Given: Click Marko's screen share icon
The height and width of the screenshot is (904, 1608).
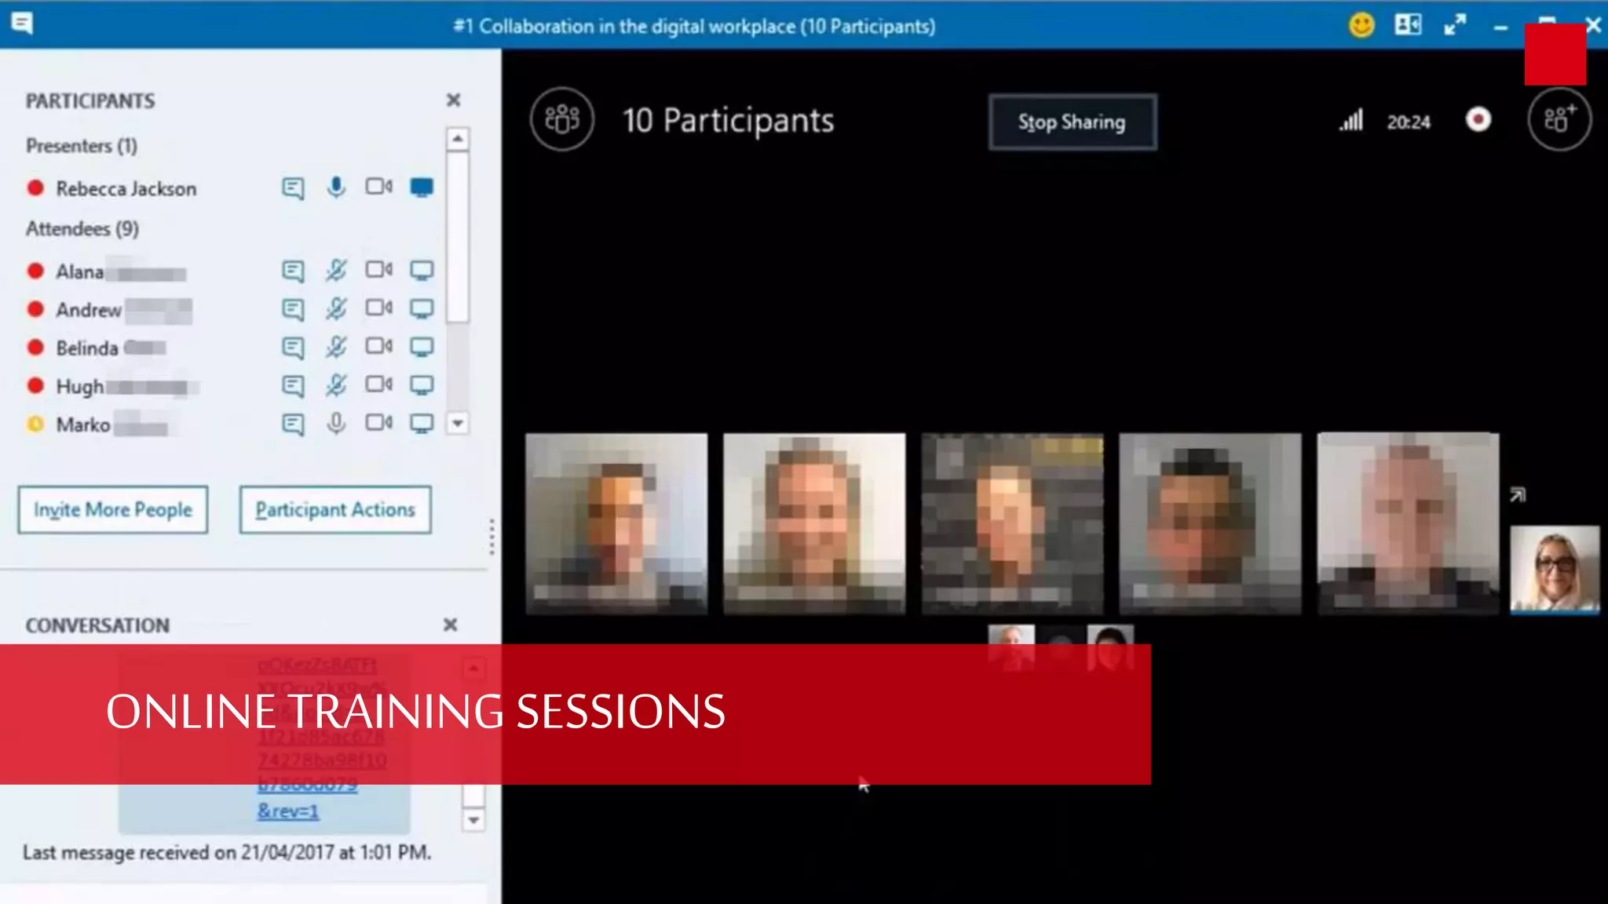Looking at the screenshot, I should click(422, 424).
